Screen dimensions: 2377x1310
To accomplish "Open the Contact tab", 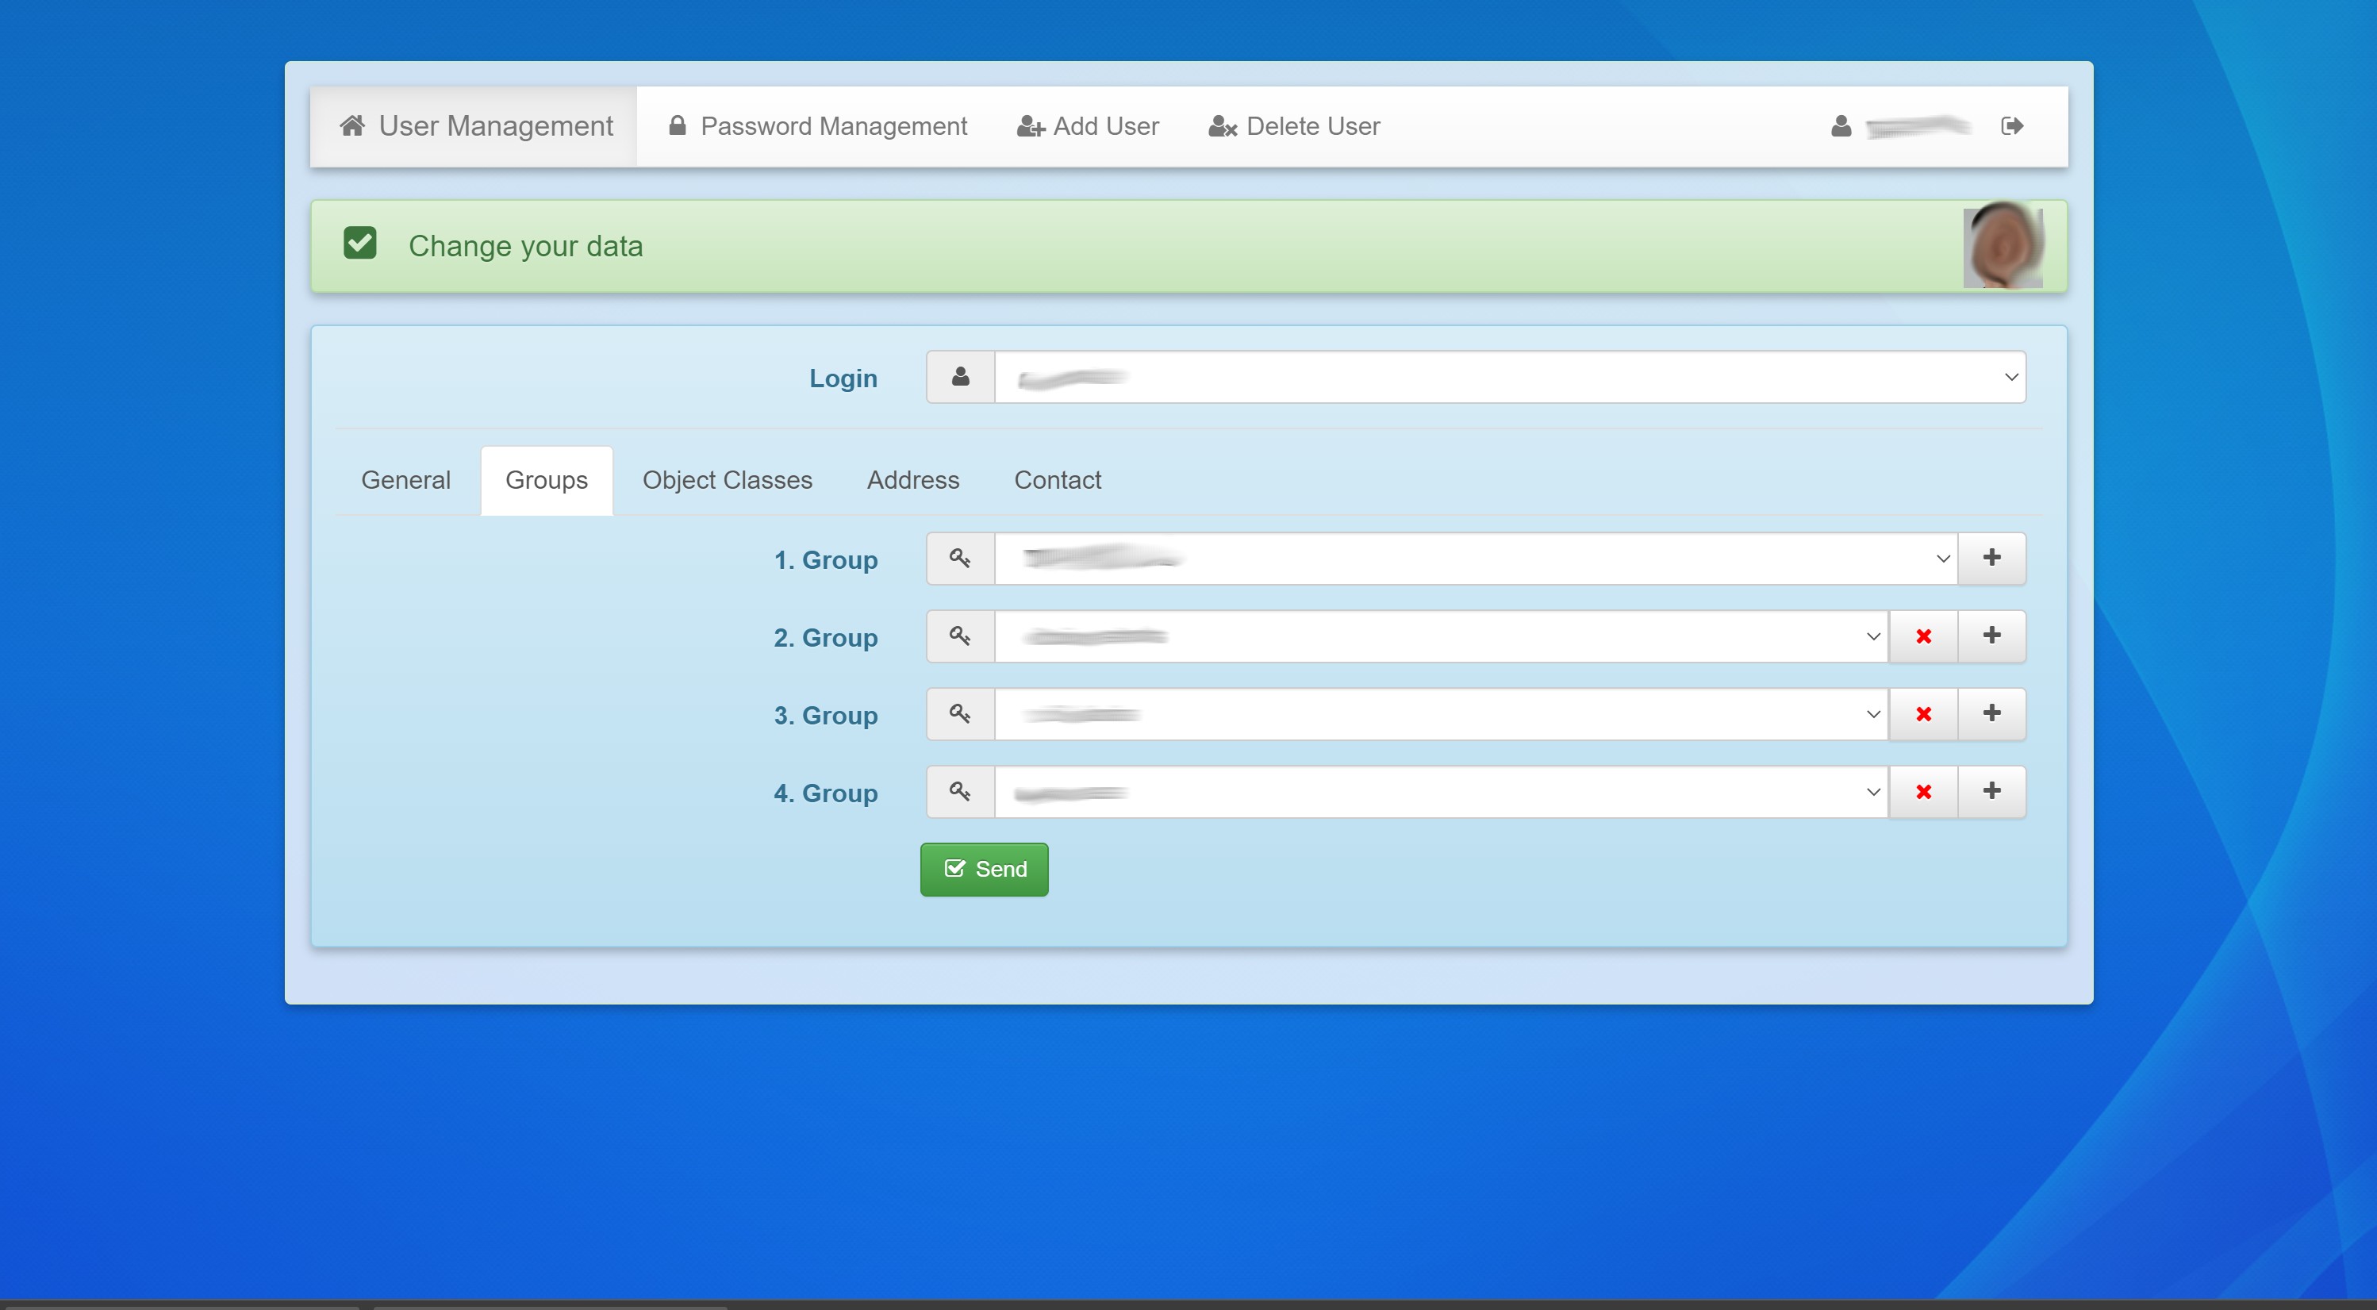I will 1058,480.
